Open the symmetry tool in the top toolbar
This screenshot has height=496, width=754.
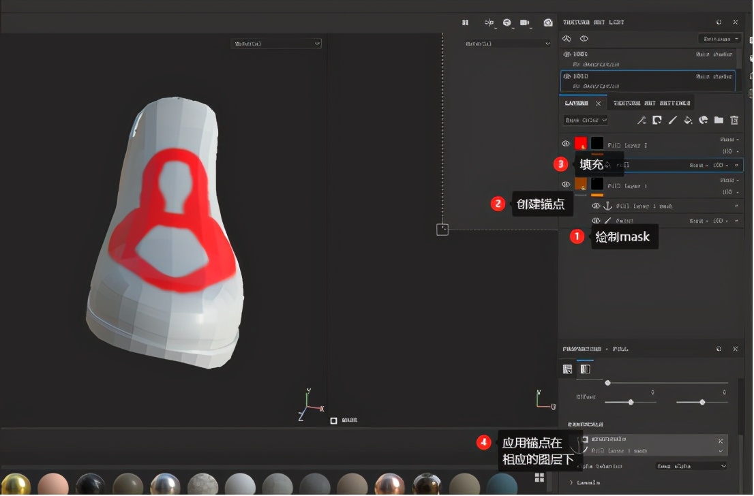click(489, 22)
